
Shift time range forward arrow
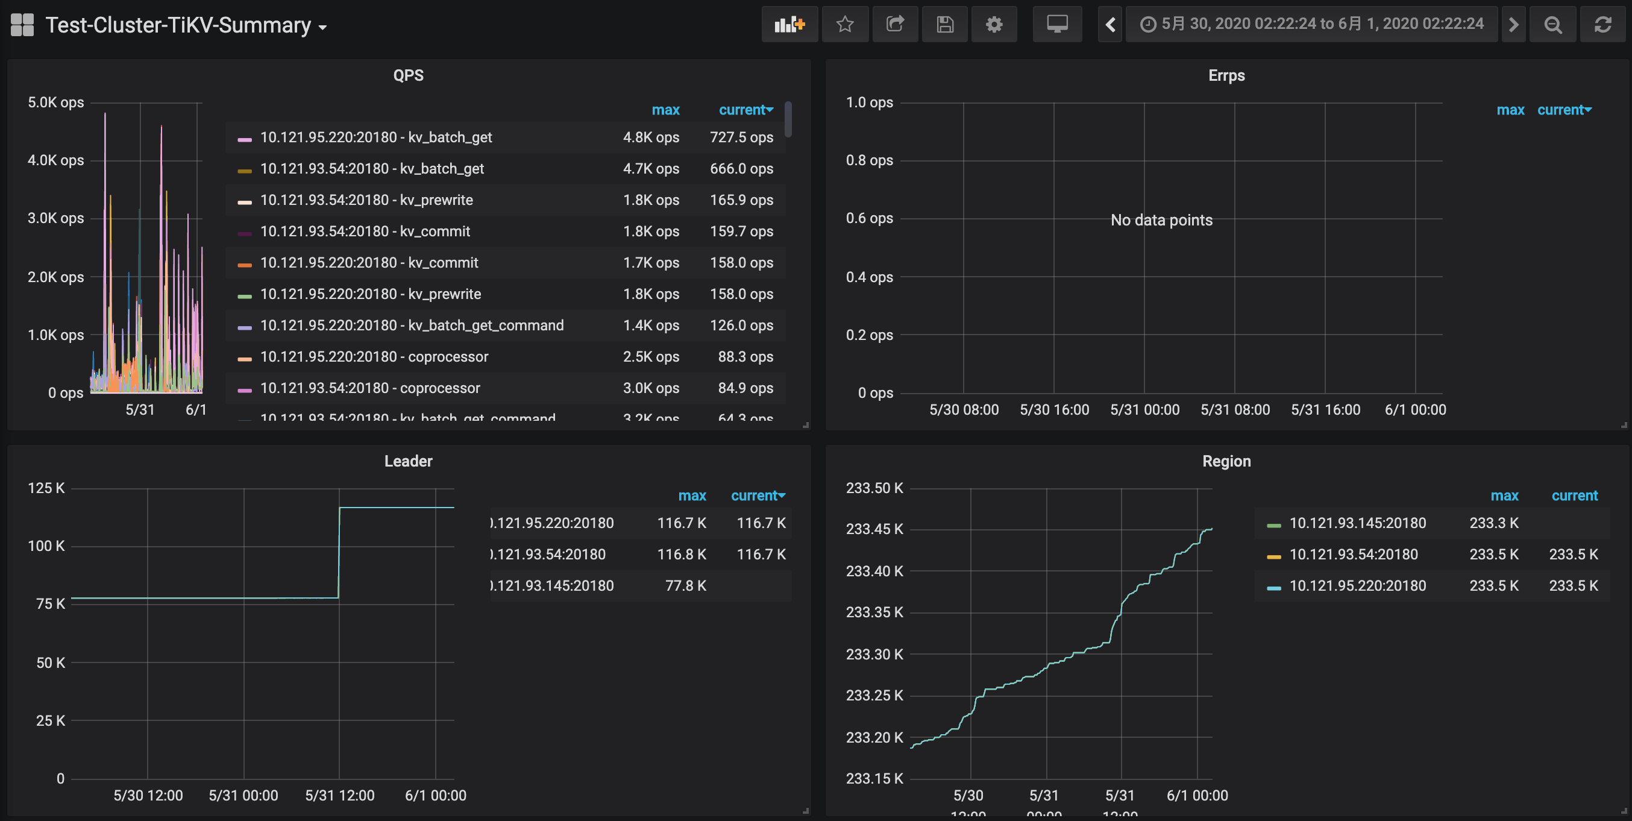tap(1513, 25)
